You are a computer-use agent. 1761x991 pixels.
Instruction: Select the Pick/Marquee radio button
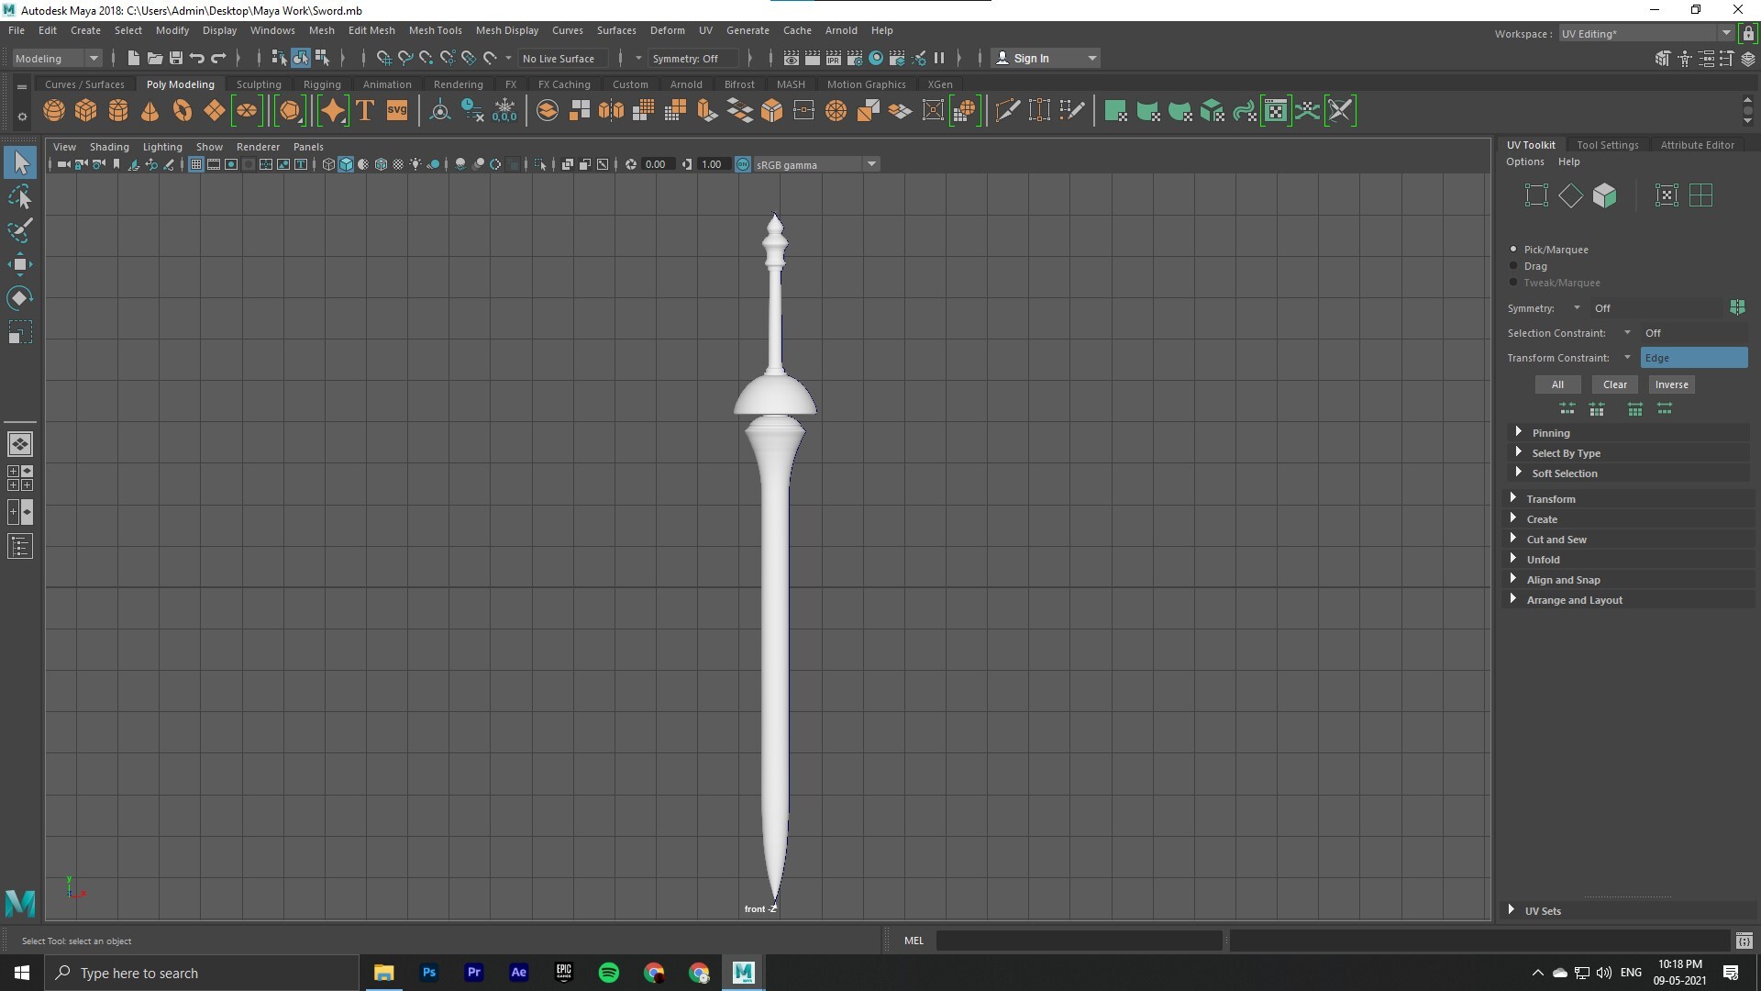pyautogui.click(x=1513, y=249)
